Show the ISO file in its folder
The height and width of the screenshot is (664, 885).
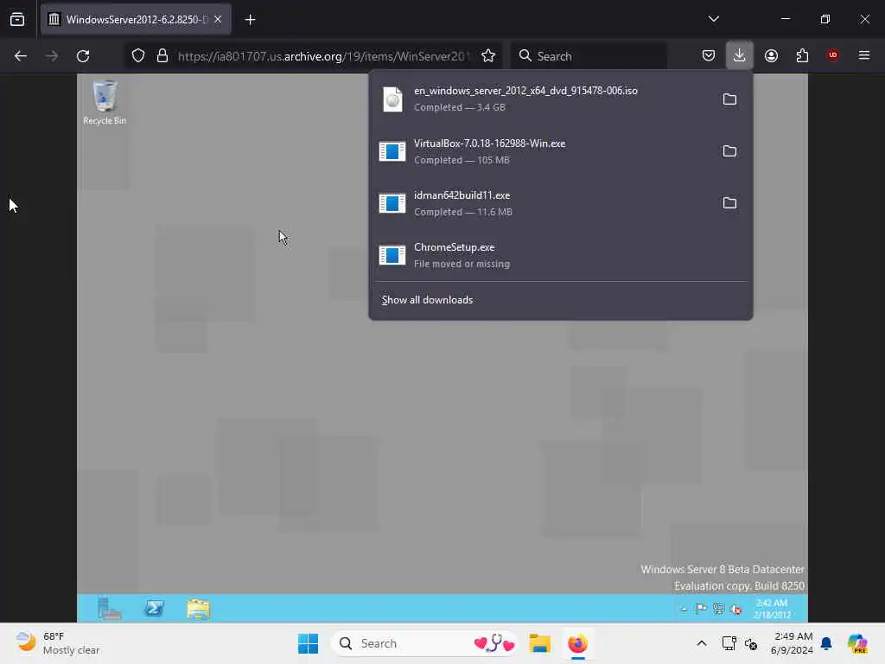point(729,99)
